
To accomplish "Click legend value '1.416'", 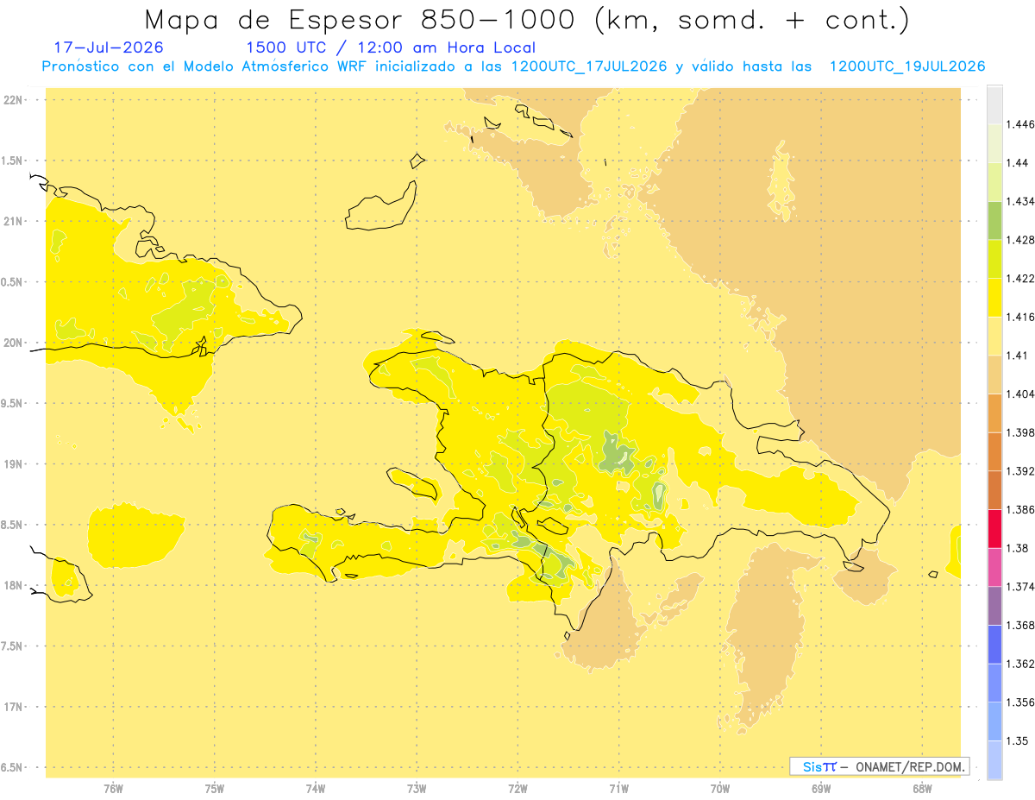I will (1020, 317).
